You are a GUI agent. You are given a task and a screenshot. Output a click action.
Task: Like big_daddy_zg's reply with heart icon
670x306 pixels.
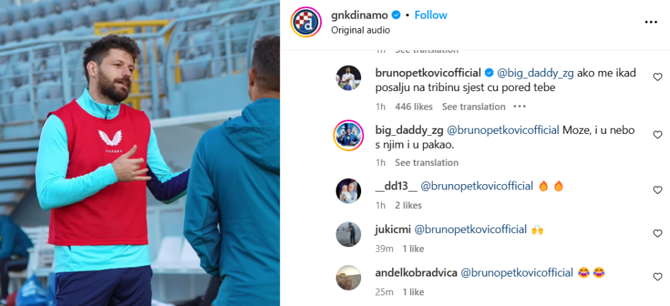point(658,135)
